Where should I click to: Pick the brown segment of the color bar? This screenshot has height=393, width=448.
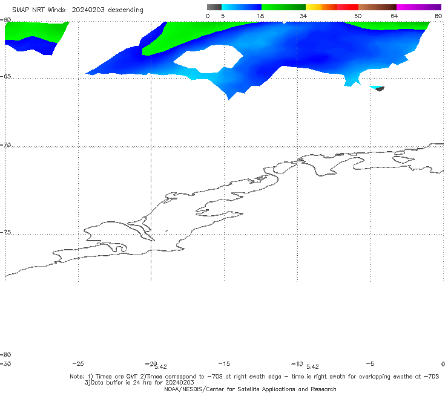pos(377,7)
